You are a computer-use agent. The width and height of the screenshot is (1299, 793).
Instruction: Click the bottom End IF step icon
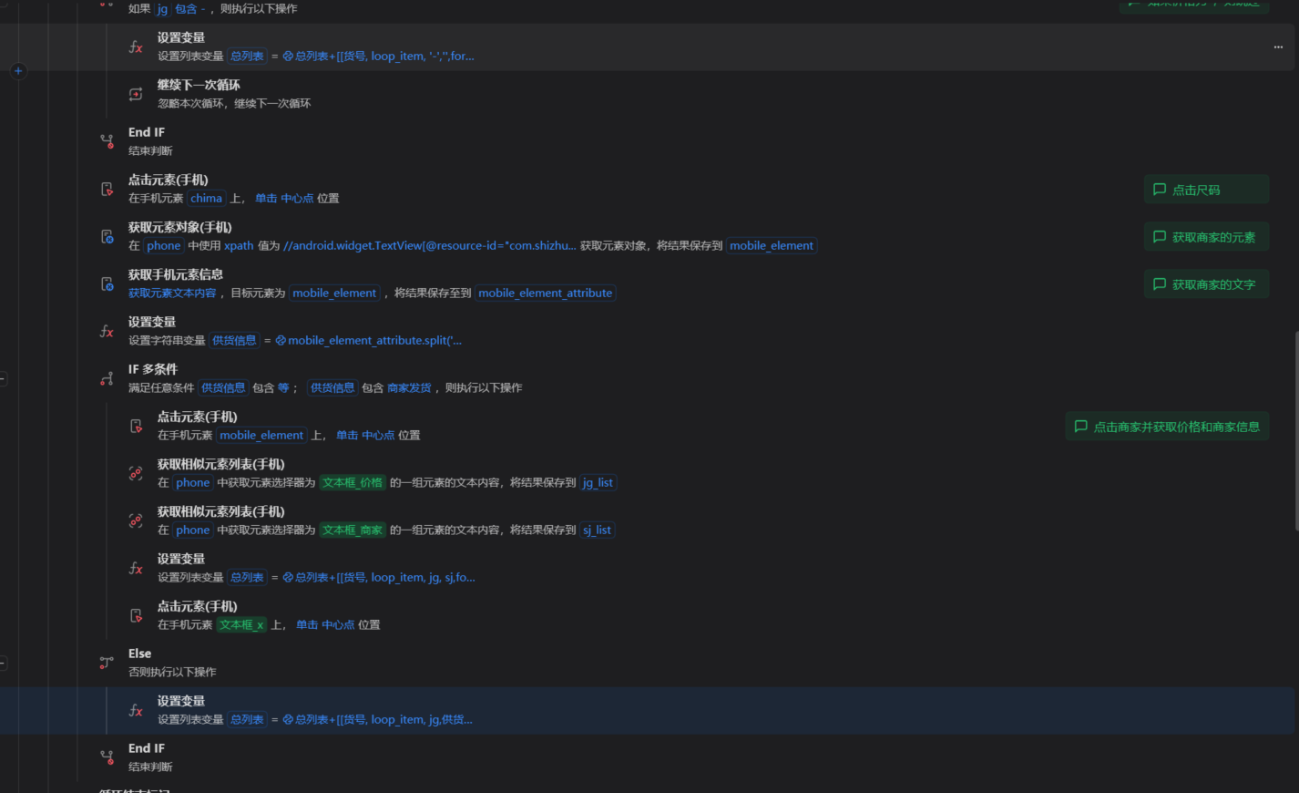(107, 757)
